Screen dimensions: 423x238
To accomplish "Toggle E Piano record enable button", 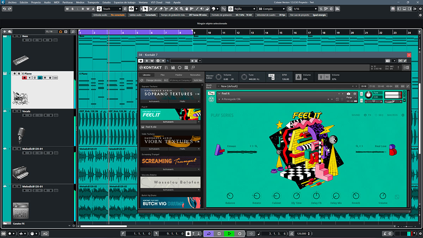I will click(24, 78).
